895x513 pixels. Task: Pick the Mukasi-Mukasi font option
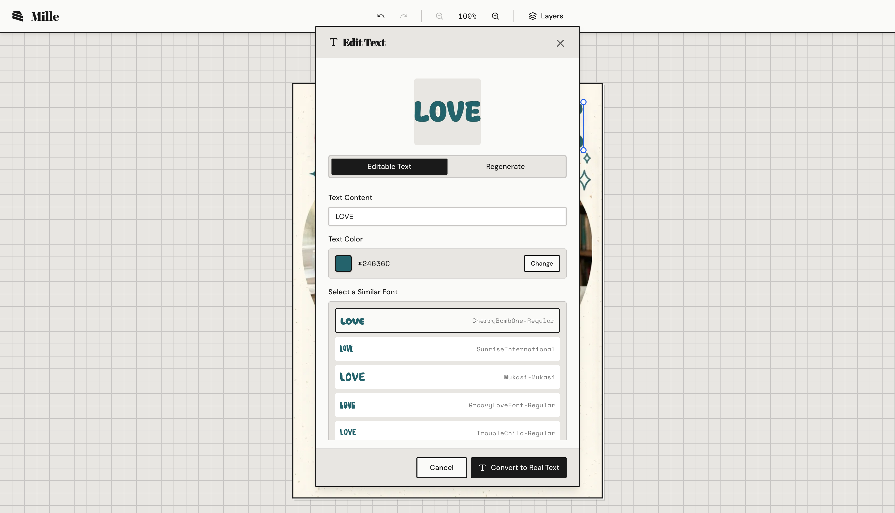(x=447, y=377)
